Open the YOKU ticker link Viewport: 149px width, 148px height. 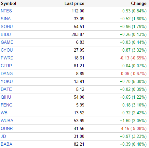[x=7, y=81]
